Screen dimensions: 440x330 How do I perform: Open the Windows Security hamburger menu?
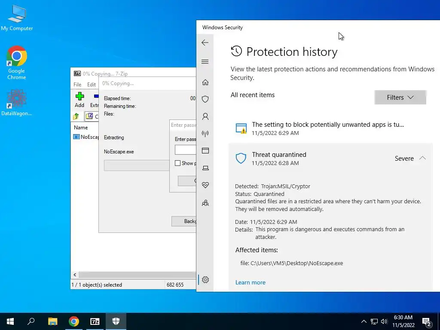(x=205, y=62)
